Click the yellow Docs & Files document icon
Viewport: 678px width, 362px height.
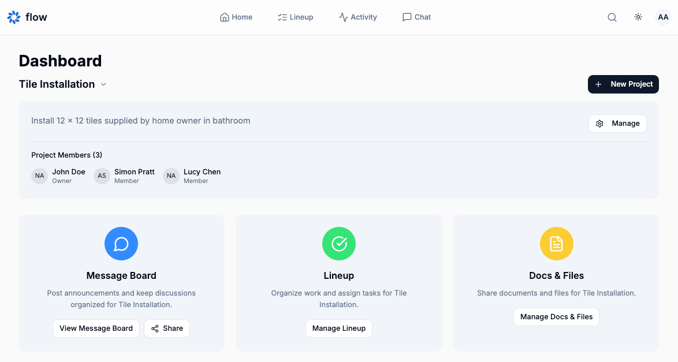[556, 243]
